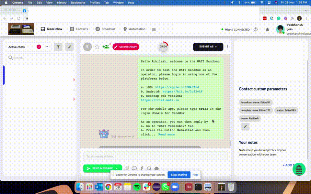Screen dimensions: 311x194
Task: Click the green chat widget bubble
Action: (x=299, y=169)
